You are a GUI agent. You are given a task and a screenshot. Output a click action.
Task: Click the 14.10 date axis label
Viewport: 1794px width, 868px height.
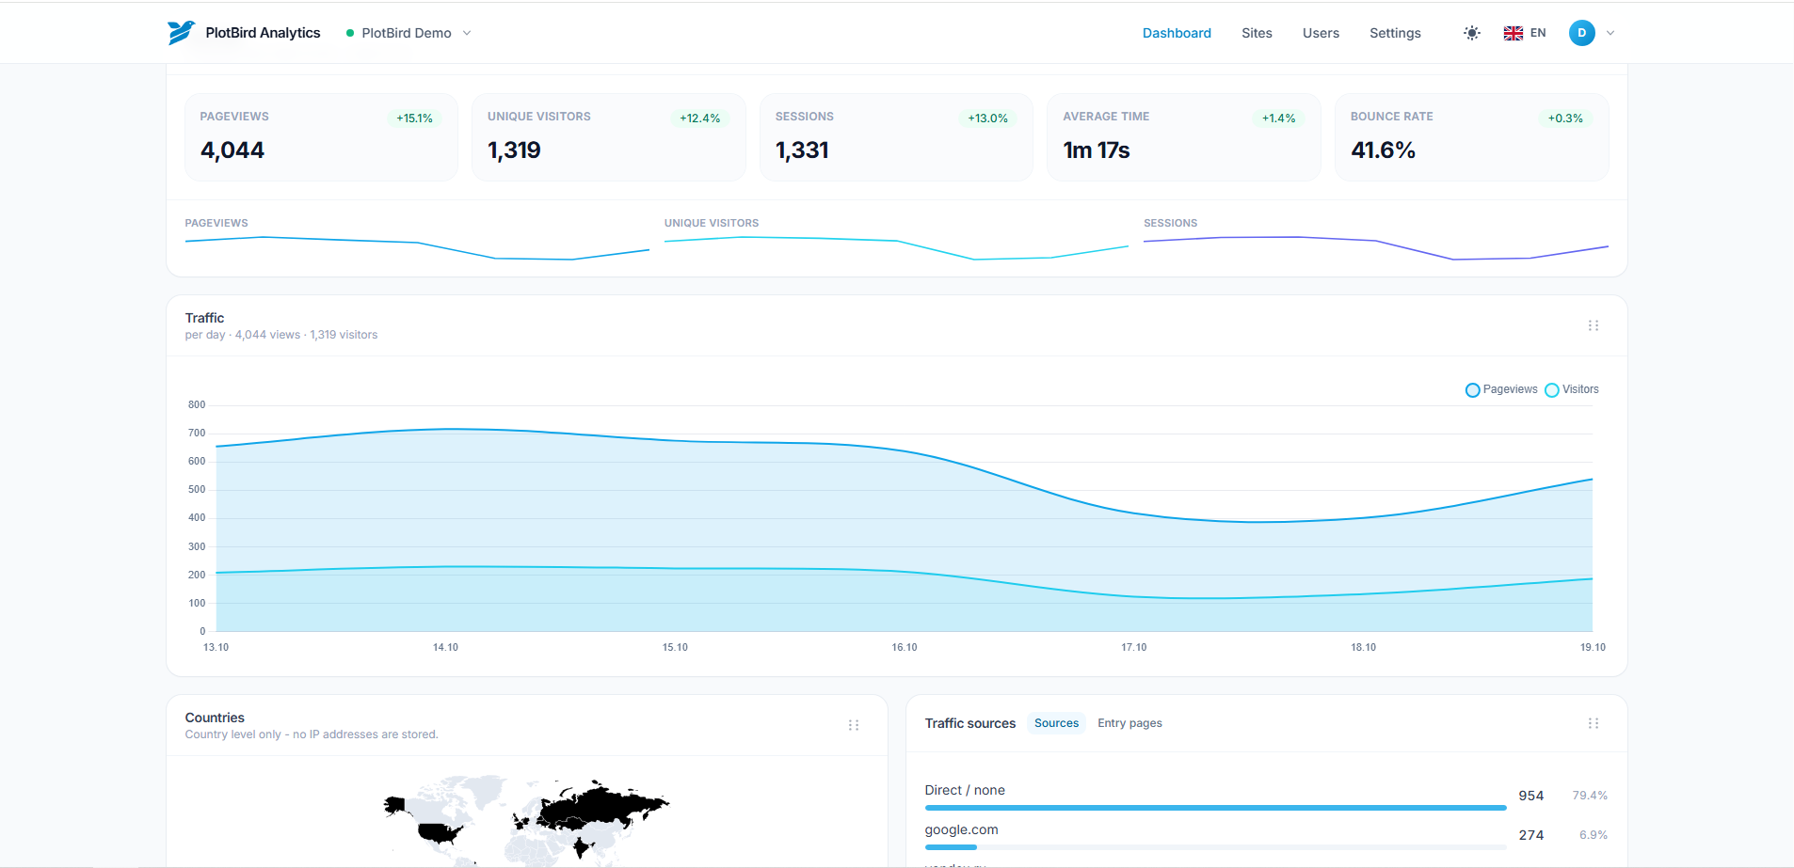(x=445, y=647)
